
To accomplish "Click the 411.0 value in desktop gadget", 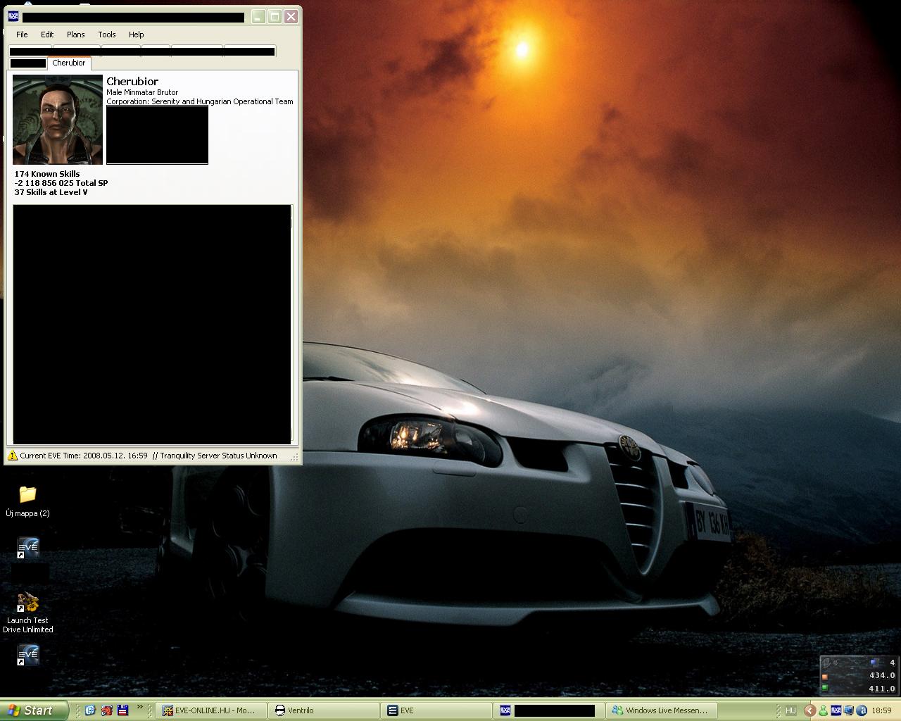I will pyautogui.click(x=882, y=689).
